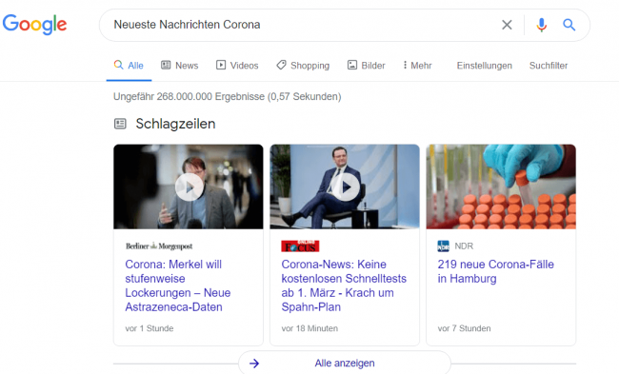Expand the Suchfilter tools
Screen dimensions: 619x374
549,66
